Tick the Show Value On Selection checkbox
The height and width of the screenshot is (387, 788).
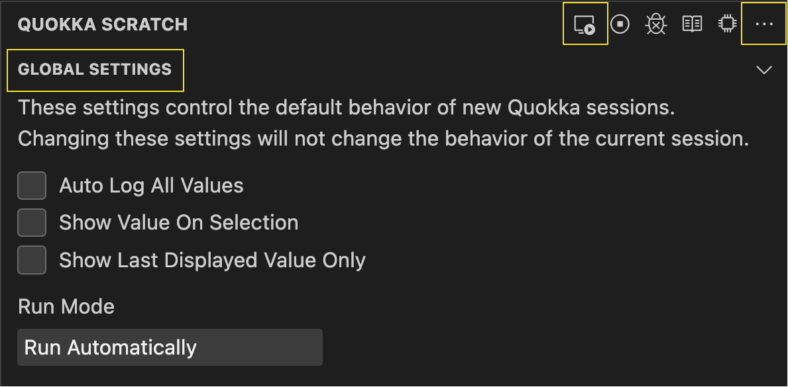(32, 223)
